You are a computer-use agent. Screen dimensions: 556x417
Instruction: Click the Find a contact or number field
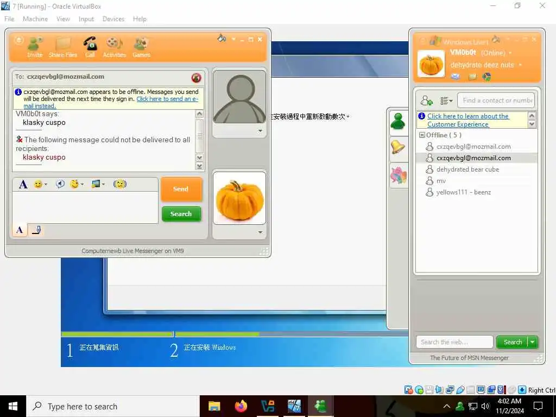[x=496, y=100]
